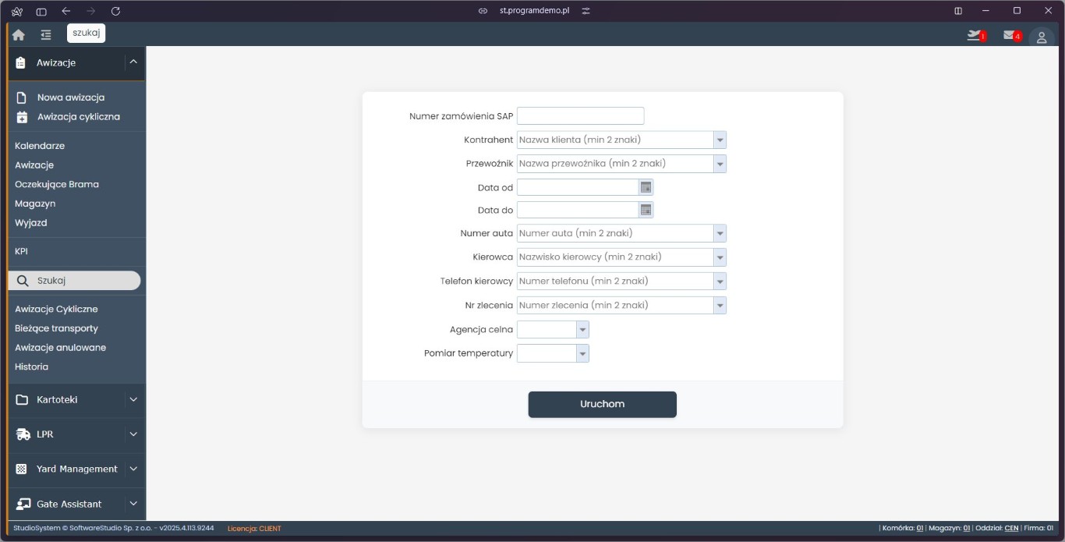The width and height of the screenshot is (1065, 542).
Task: Open Oczekujące Brama
Action: click(x=57, y=185)
